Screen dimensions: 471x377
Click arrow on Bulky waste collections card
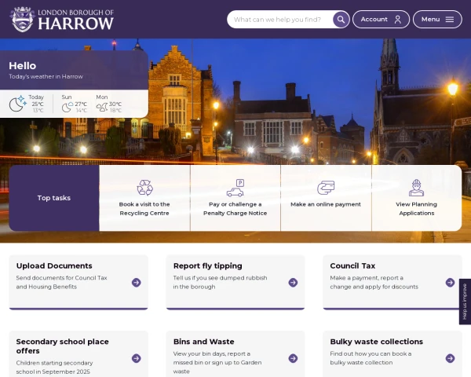pyautogui.click(x=450, y=358)
